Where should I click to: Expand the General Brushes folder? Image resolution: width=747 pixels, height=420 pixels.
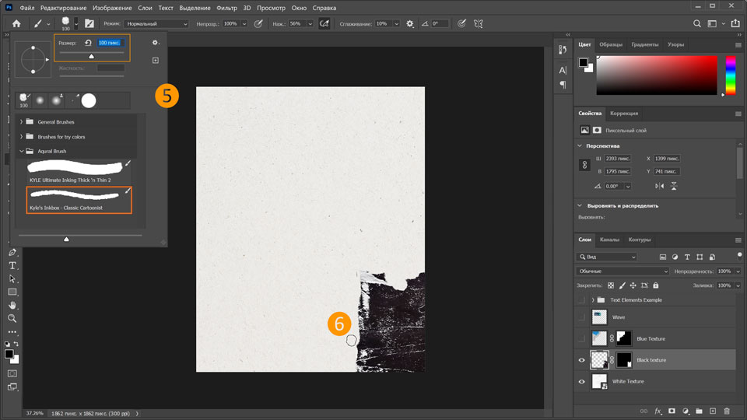21,122
